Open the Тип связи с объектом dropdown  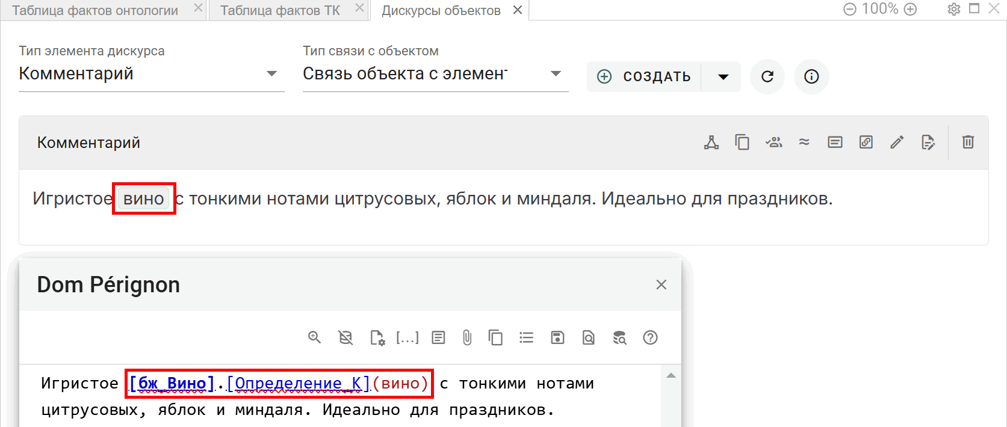pyautogui.click(x=436, y=74)
